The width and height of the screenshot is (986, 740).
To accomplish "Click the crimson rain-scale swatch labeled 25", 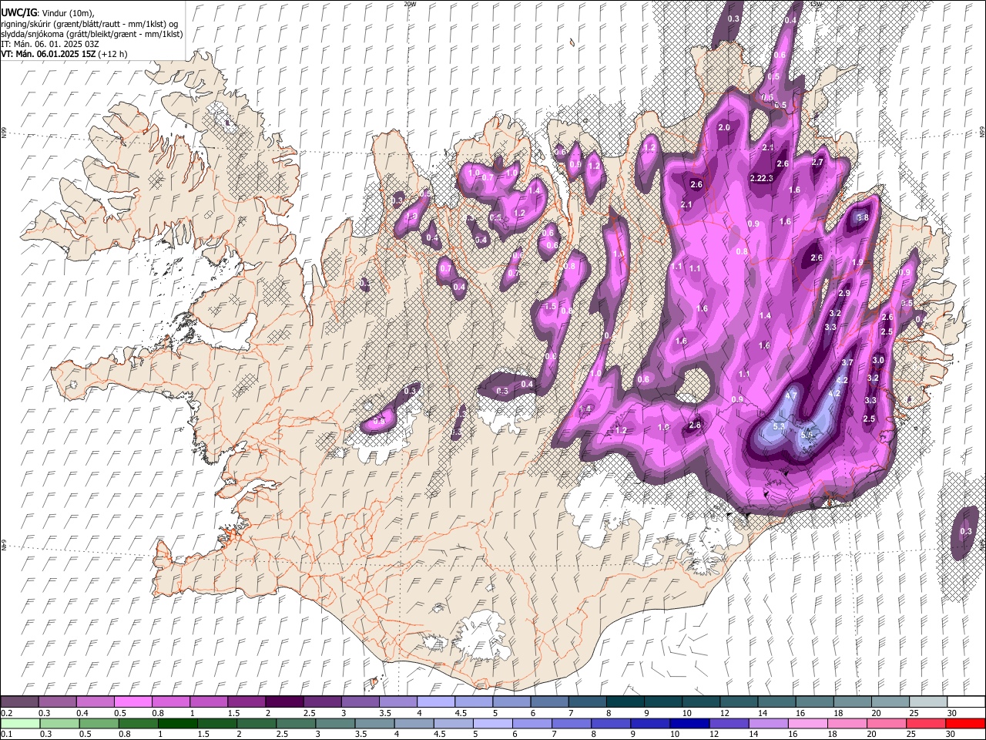I will click(x=926, y=723).
